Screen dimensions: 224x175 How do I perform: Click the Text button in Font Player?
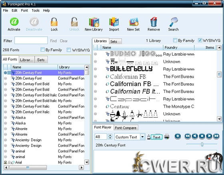[x=156, y=137]
